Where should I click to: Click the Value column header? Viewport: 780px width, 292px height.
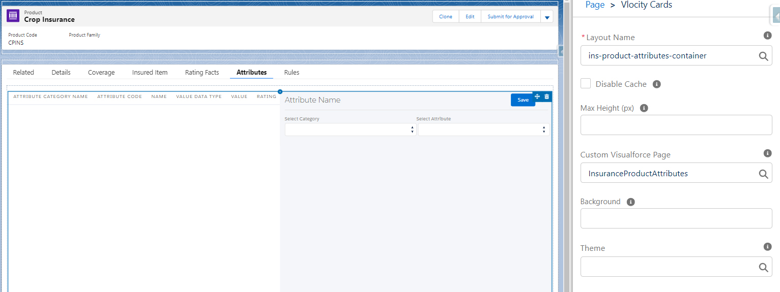pos(239,96)
